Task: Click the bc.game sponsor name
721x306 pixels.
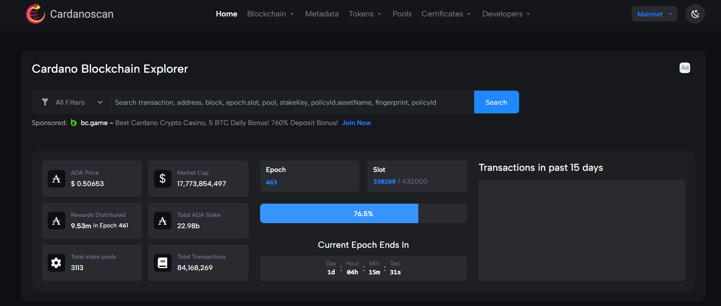Action: pos(94,123)
